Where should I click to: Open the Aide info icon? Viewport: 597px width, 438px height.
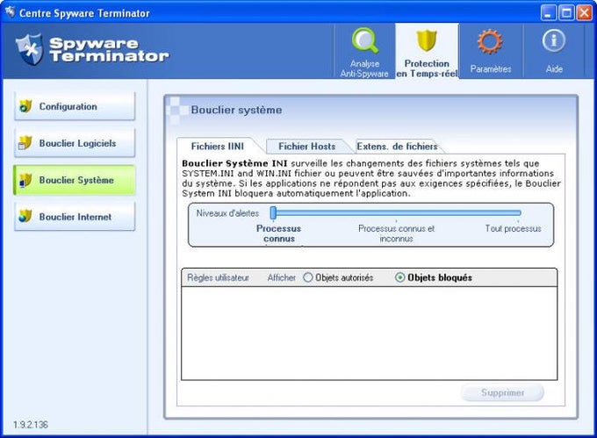tap(554, 40)
